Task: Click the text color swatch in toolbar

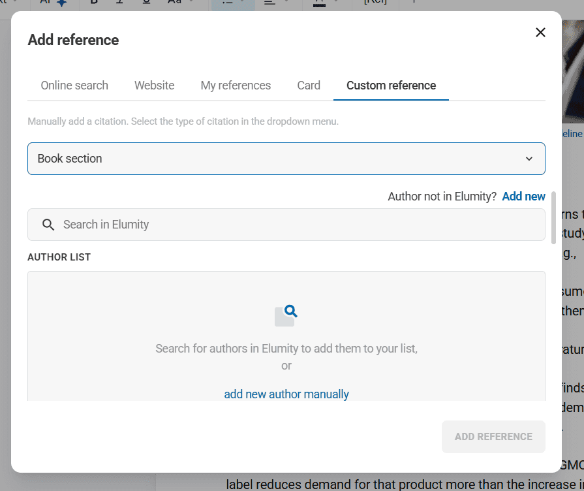Action: click(x=319, y=3)
